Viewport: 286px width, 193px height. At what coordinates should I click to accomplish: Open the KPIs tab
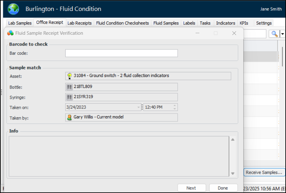pyautogui.click(x=244, y=23)
